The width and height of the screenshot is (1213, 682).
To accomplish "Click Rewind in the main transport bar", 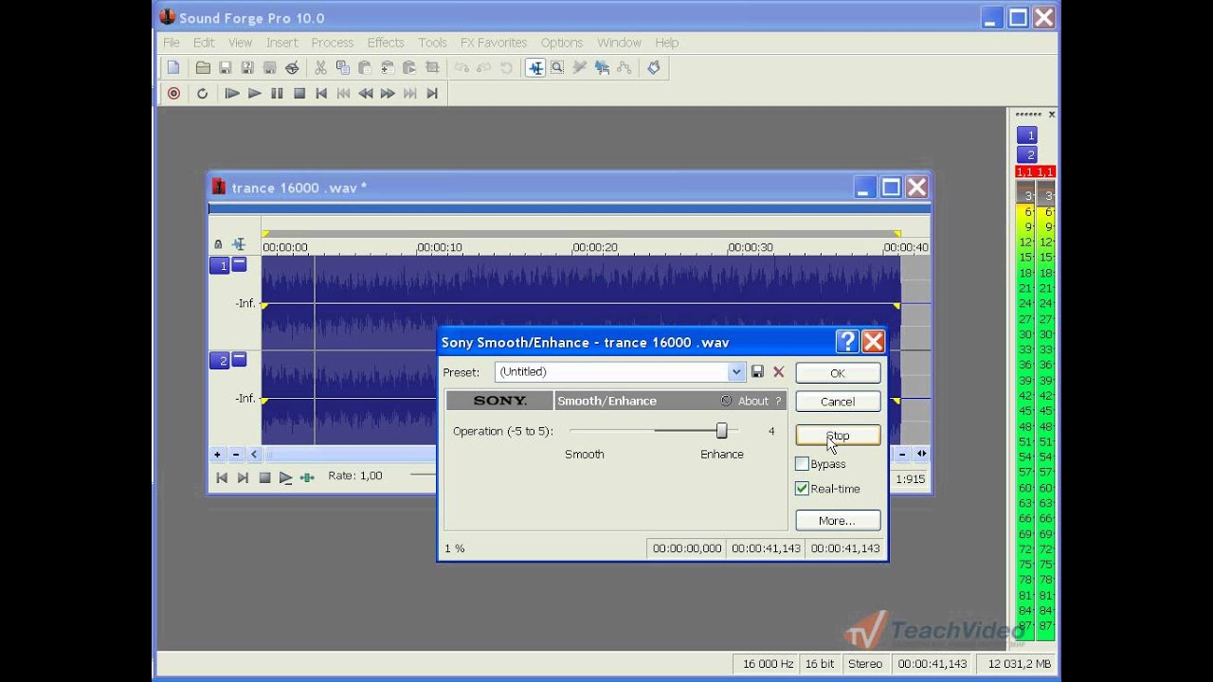I will coord(366,93).
